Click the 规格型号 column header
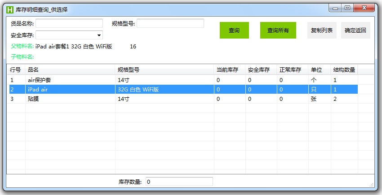The height and width of the screenshot is (195, 382). tap(164, 70)
